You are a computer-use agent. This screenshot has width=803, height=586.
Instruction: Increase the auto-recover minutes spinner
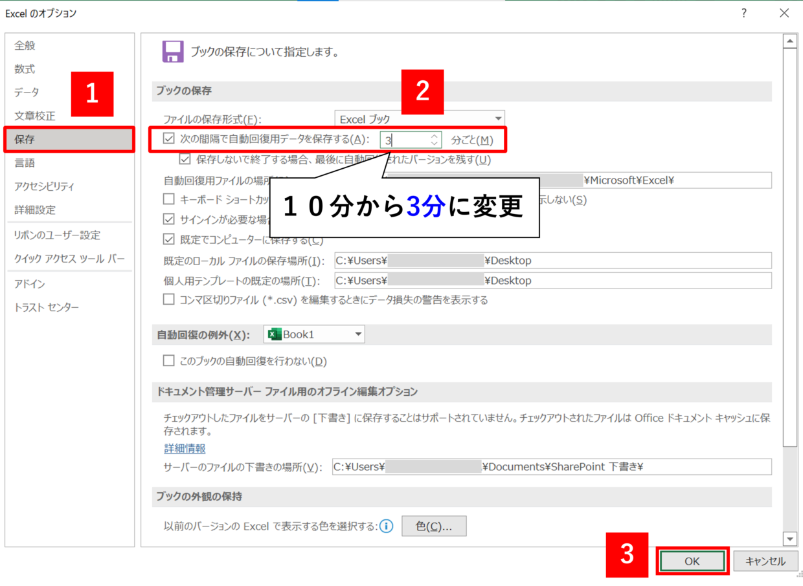(435, 136)
